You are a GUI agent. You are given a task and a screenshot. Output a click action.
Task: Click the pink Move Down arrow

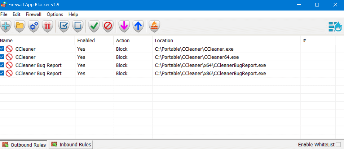pos(124,26)
